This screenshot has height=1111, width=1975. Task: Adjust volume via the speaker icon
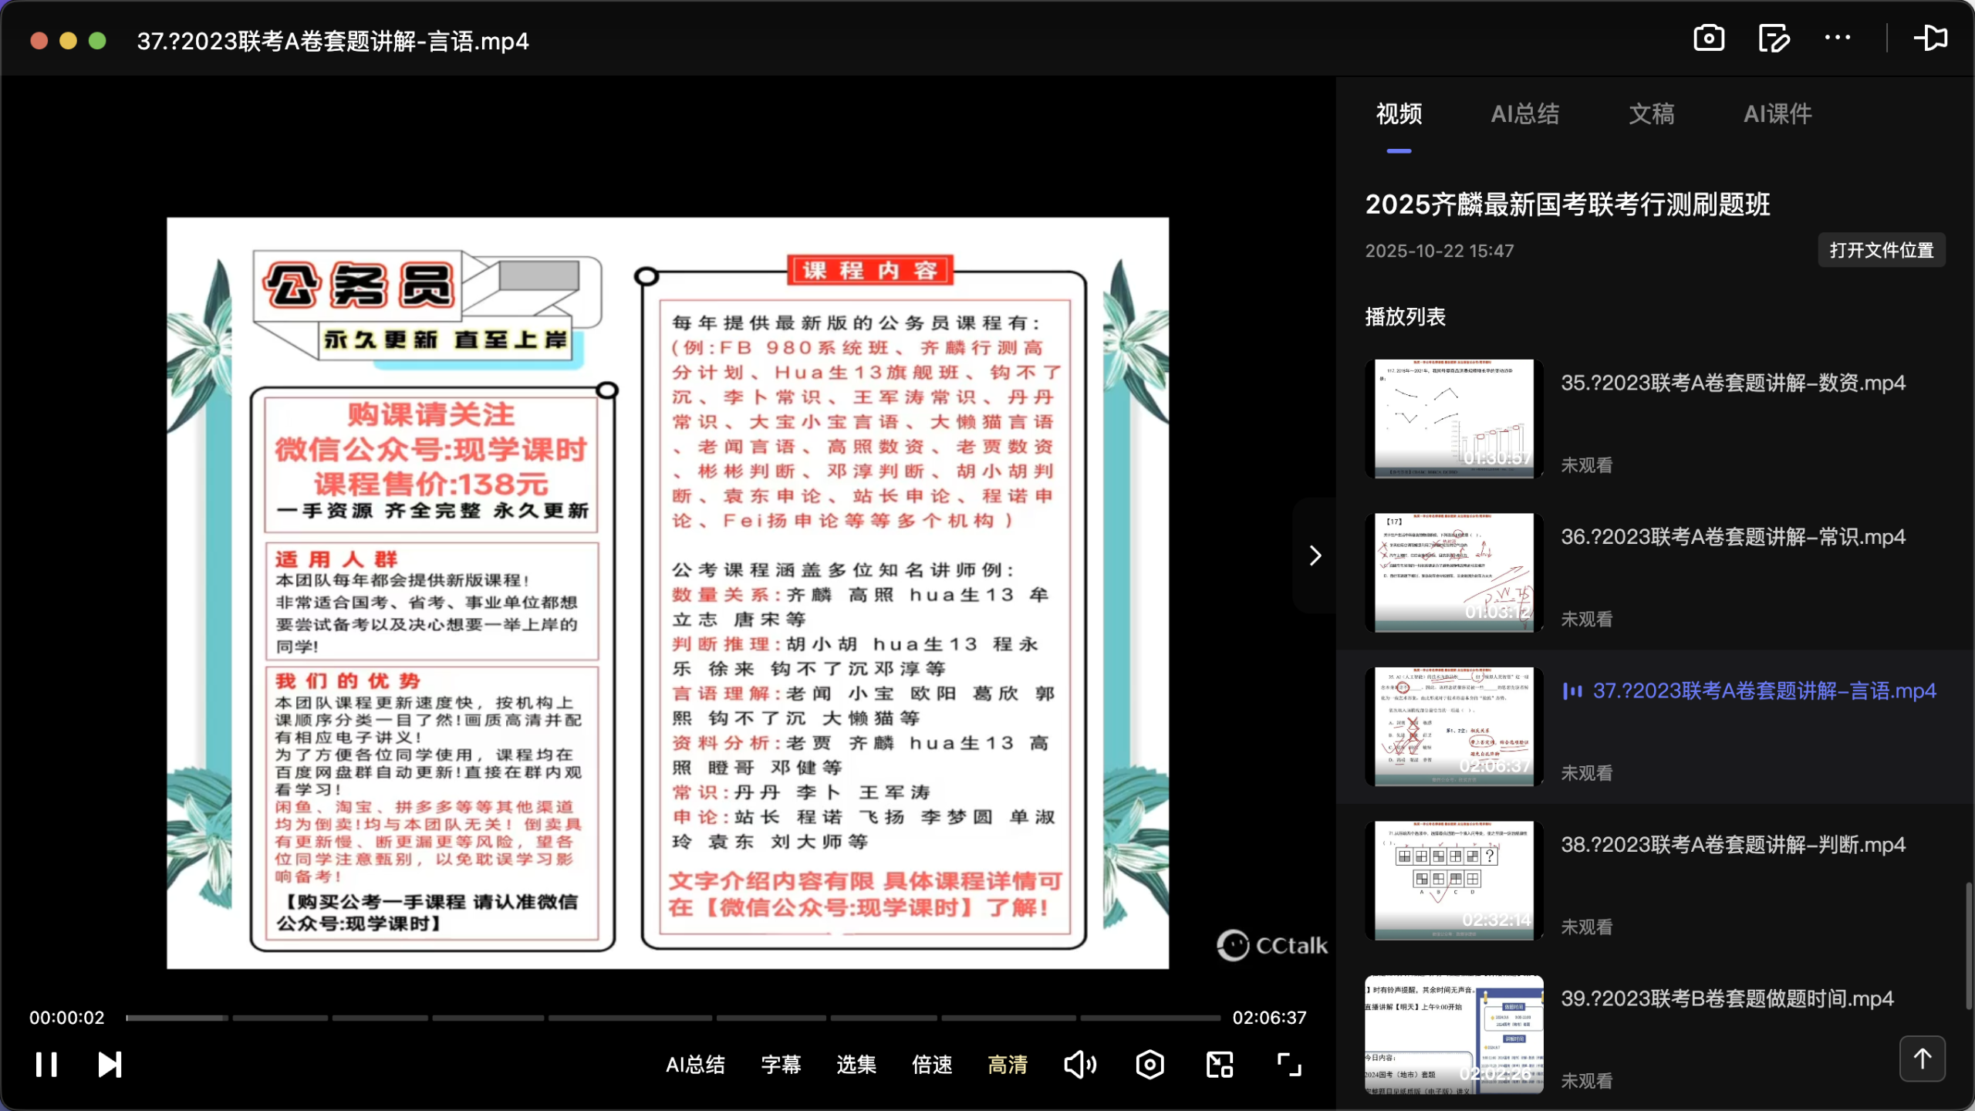point(1079,1064)
